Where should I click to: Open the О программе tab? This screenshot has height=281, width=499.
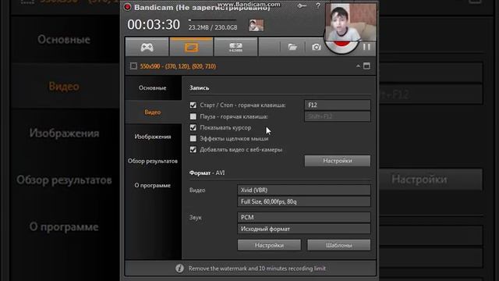click(153, 186)
